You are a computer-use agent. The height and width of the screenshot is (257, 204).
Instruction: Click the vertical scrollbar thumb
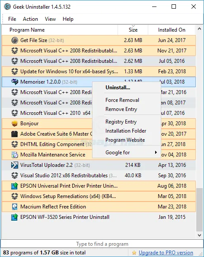199,210
